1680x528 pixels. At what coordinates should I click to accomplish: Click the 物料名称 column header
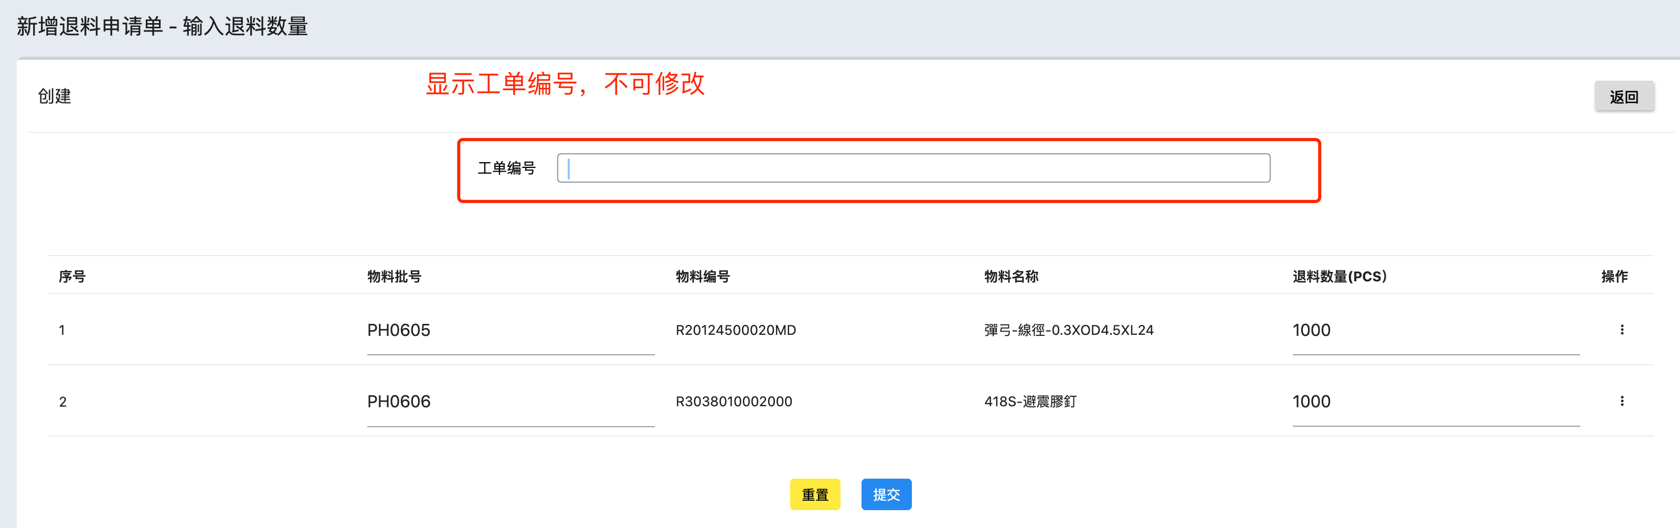coord(1012,276)
